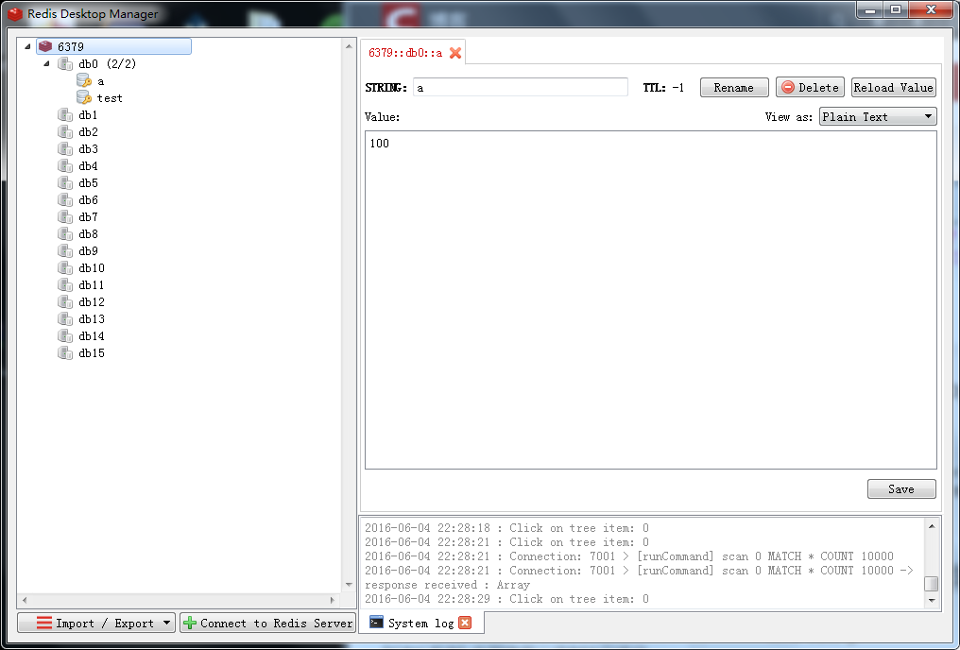Viewport: 960px width, 650px height.
Task: Close the Redis Desktop Manager window
Action: pos(932,10)
